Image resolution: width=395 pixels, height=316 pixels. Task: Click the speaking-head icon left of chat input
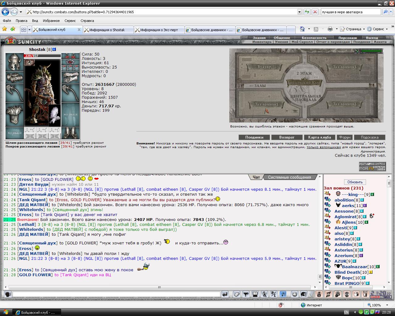(8, 294)
